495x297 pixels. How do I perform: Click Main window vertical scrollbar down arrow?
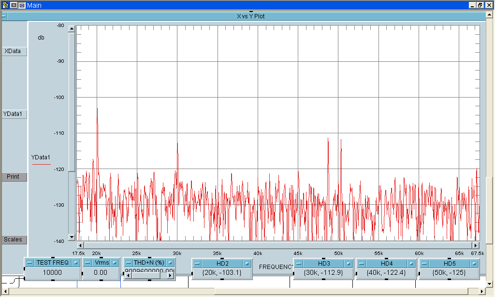pos(490,284)
